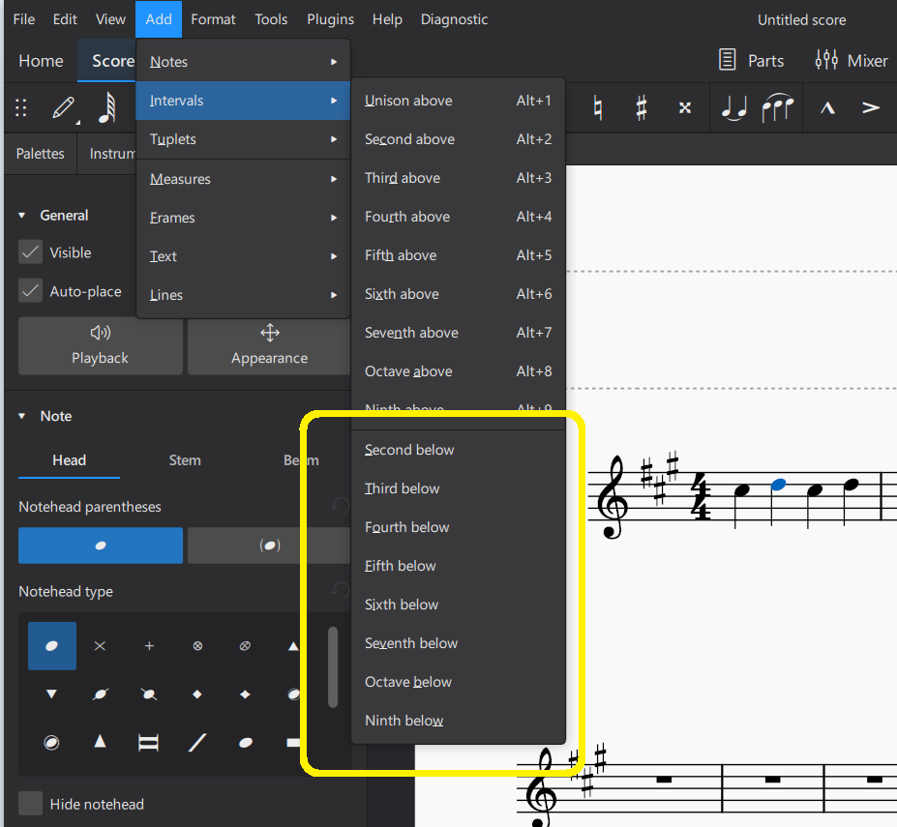Select the double whole notehead
The height and width of the screenshot is (827, 897).
pyautogui.click(x=149, y=742)
